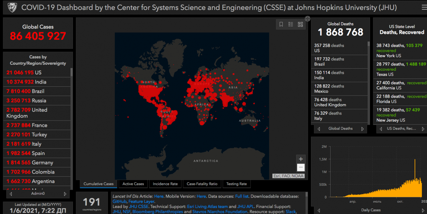The width and height of the screenshot is (427, 214).
Task: Open the Mobile Version 'Here' link
Action: pos(201,196)
